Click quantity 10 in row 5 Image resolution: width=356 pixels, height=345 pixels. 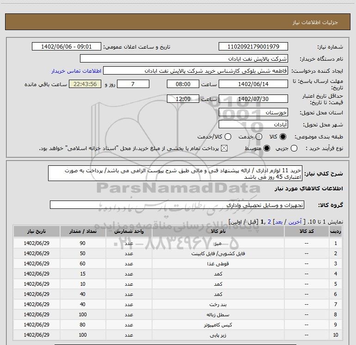click(83, 284)
